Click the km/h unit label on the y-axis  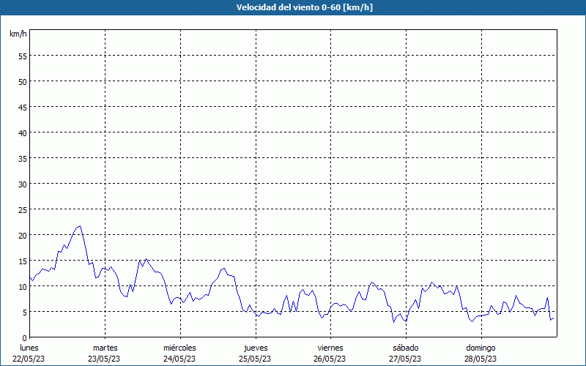[18, 34]
